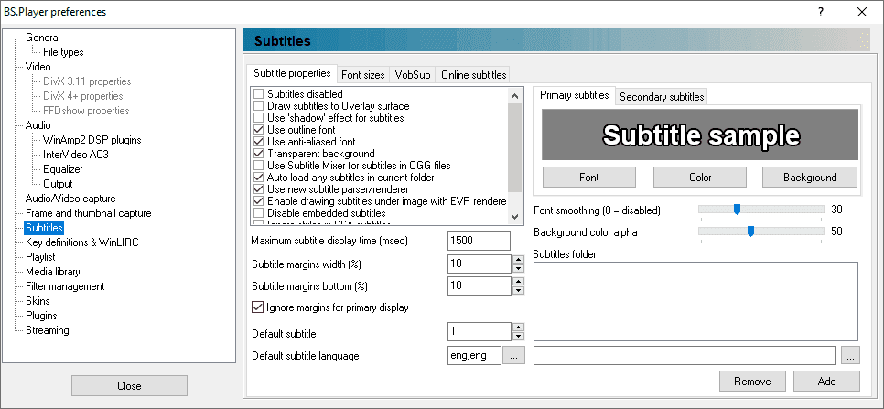Screen dimensions: 884x409
Task: Click Subtitle margins width input field
Action: (480, 264)
